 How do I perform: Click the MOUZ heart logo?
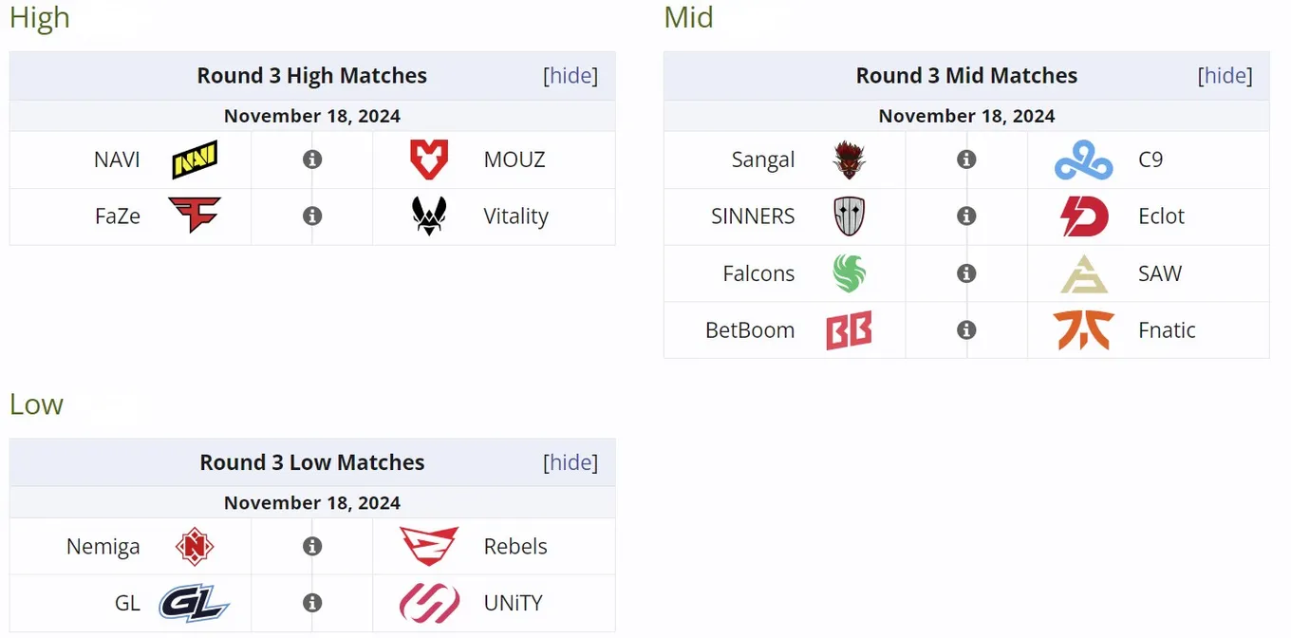[x=429, y=159]
